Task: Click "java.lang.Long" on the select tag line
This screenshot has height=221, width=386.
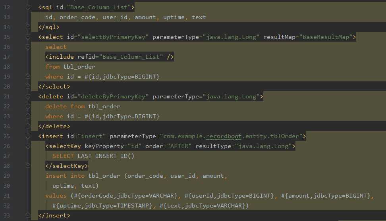Action: pos(231,37)
